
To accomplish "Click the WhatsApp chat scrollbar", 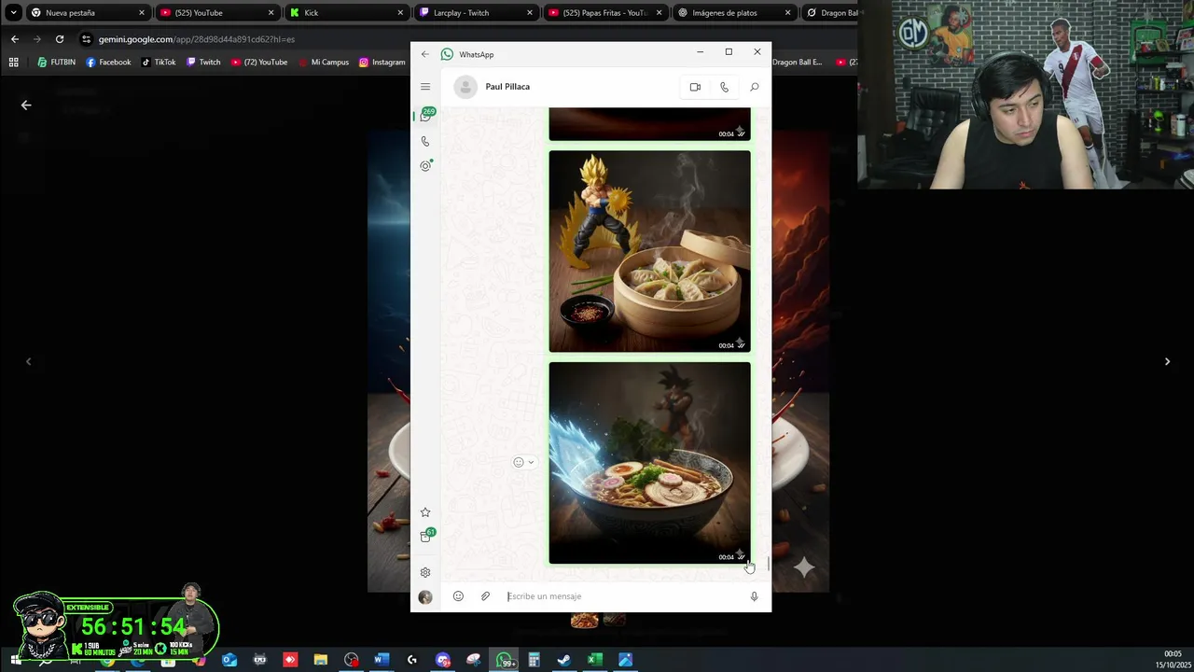I will (769, 564).
